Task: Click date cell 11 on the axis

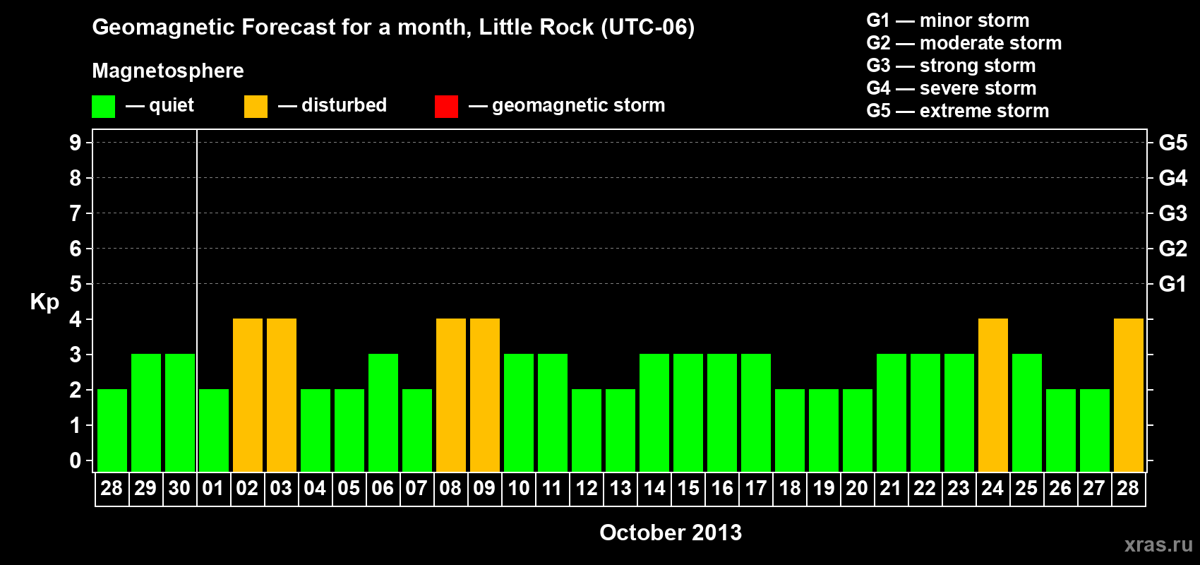Action: 552,489
